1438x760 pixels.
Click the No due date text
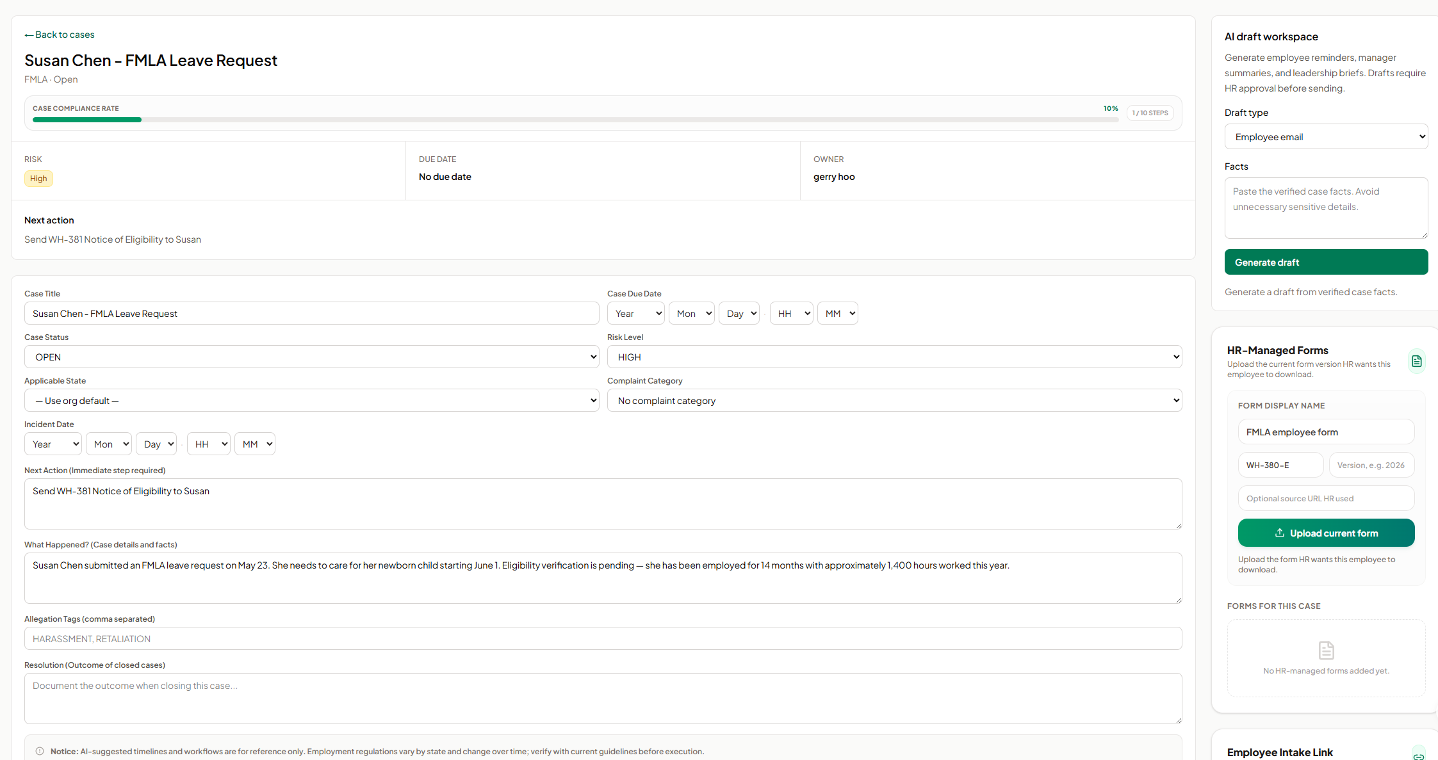click(x=445, y=177)
